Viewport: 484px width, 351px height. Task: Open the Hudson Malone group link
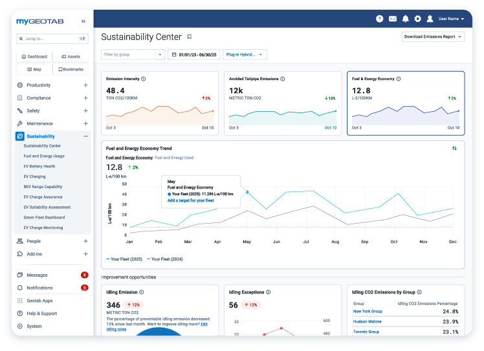pyautogui.click(x=368, y=321)
